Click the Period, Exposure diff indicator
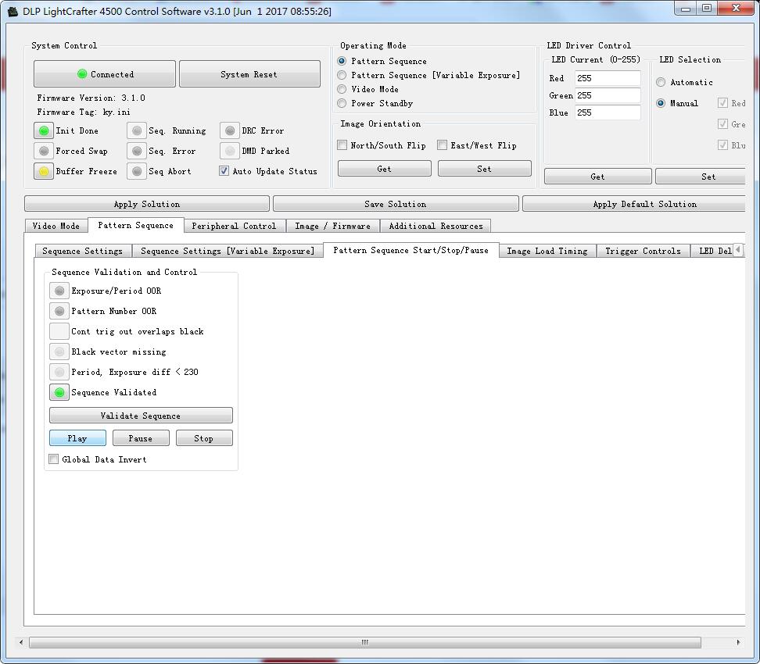This screenshot has width=760, height=664. click(59, 373)
